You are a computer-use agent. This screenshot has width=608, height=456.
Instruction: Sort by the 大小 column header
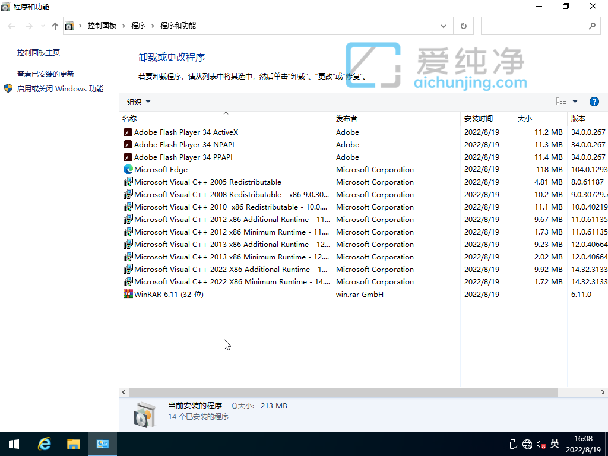[540, 118]
